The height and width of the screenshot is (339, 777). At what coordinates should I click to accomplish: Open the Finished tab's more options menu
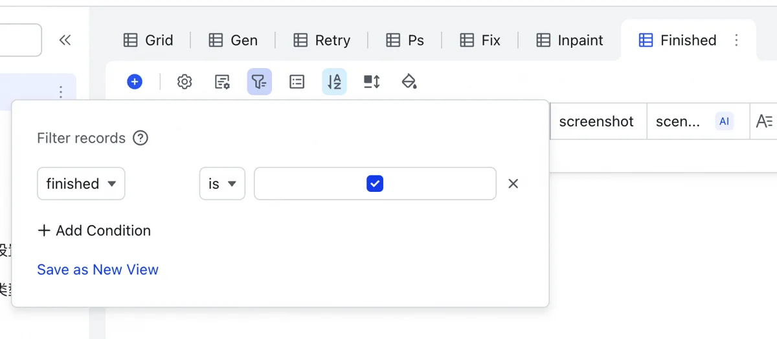pos(736,40)
